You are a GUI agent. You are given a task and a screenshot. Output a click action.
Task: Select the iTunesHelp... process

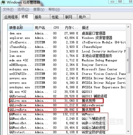[67, 47]
